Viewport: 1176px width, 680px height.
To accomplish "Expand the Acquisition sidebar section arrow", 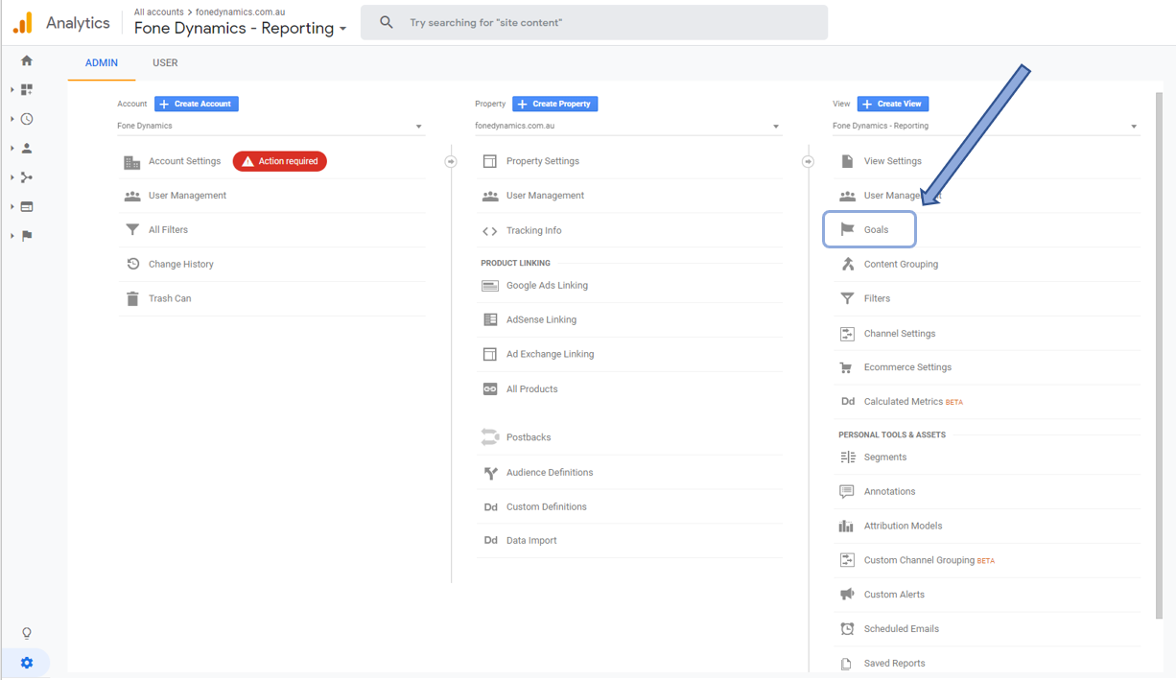I will [x=12, y=177].
